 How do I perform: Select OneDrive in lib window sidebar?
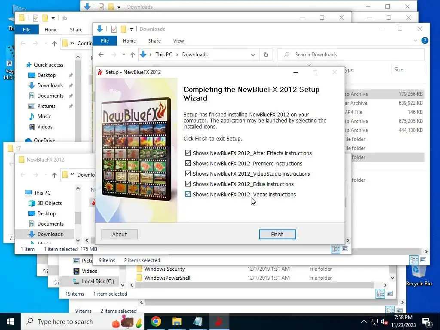point(44,140)
